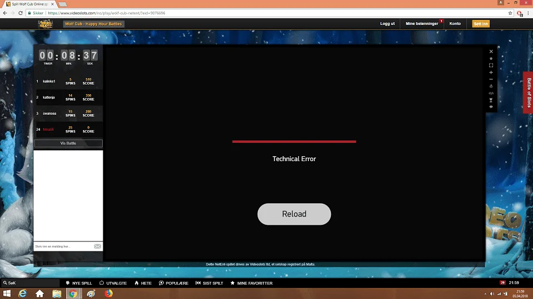Shrink game window with minus icon
The height and width of the screenshot is (299, 533).
point(491,79)
